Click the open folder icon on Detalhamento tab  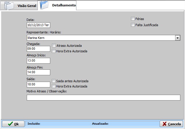(45, 5)
